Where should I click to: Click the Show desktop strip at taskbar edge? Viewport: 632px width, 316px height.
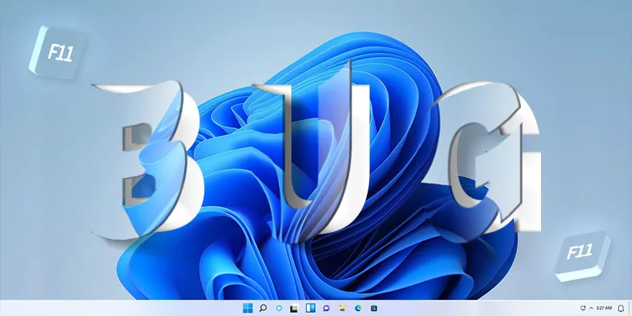(630, 308)
